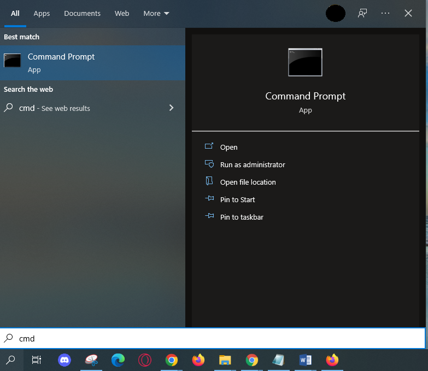Select the Web search tab
The width and height of the screenshot is (428, 371).
pyautogui.click(x=122, y=13)
